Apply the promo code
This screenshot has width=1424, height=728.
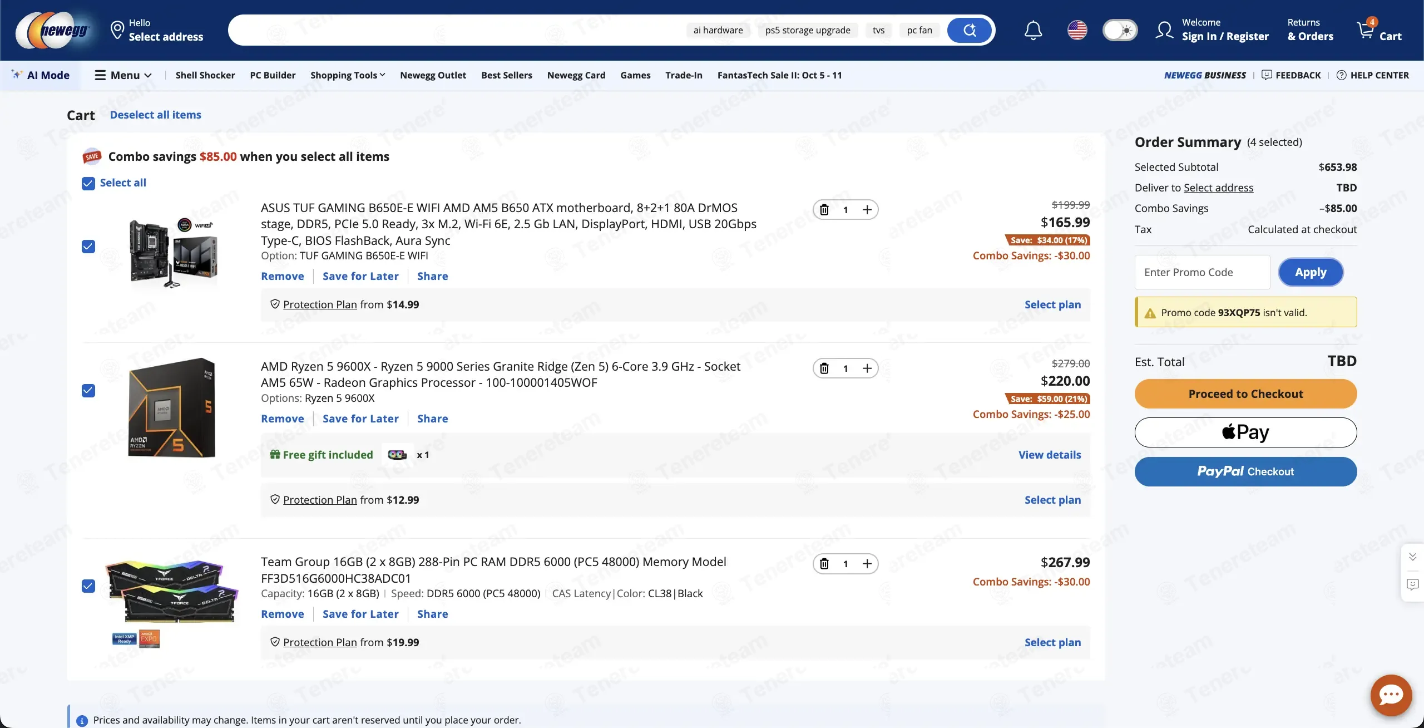[x=1311, y=272]
